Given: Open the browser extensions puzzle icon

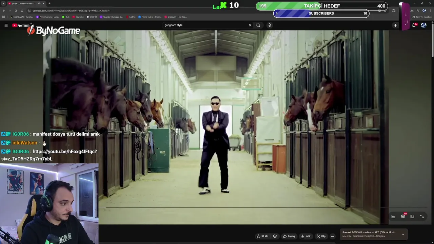Looking at the screenshot, I should click(394, 11).
